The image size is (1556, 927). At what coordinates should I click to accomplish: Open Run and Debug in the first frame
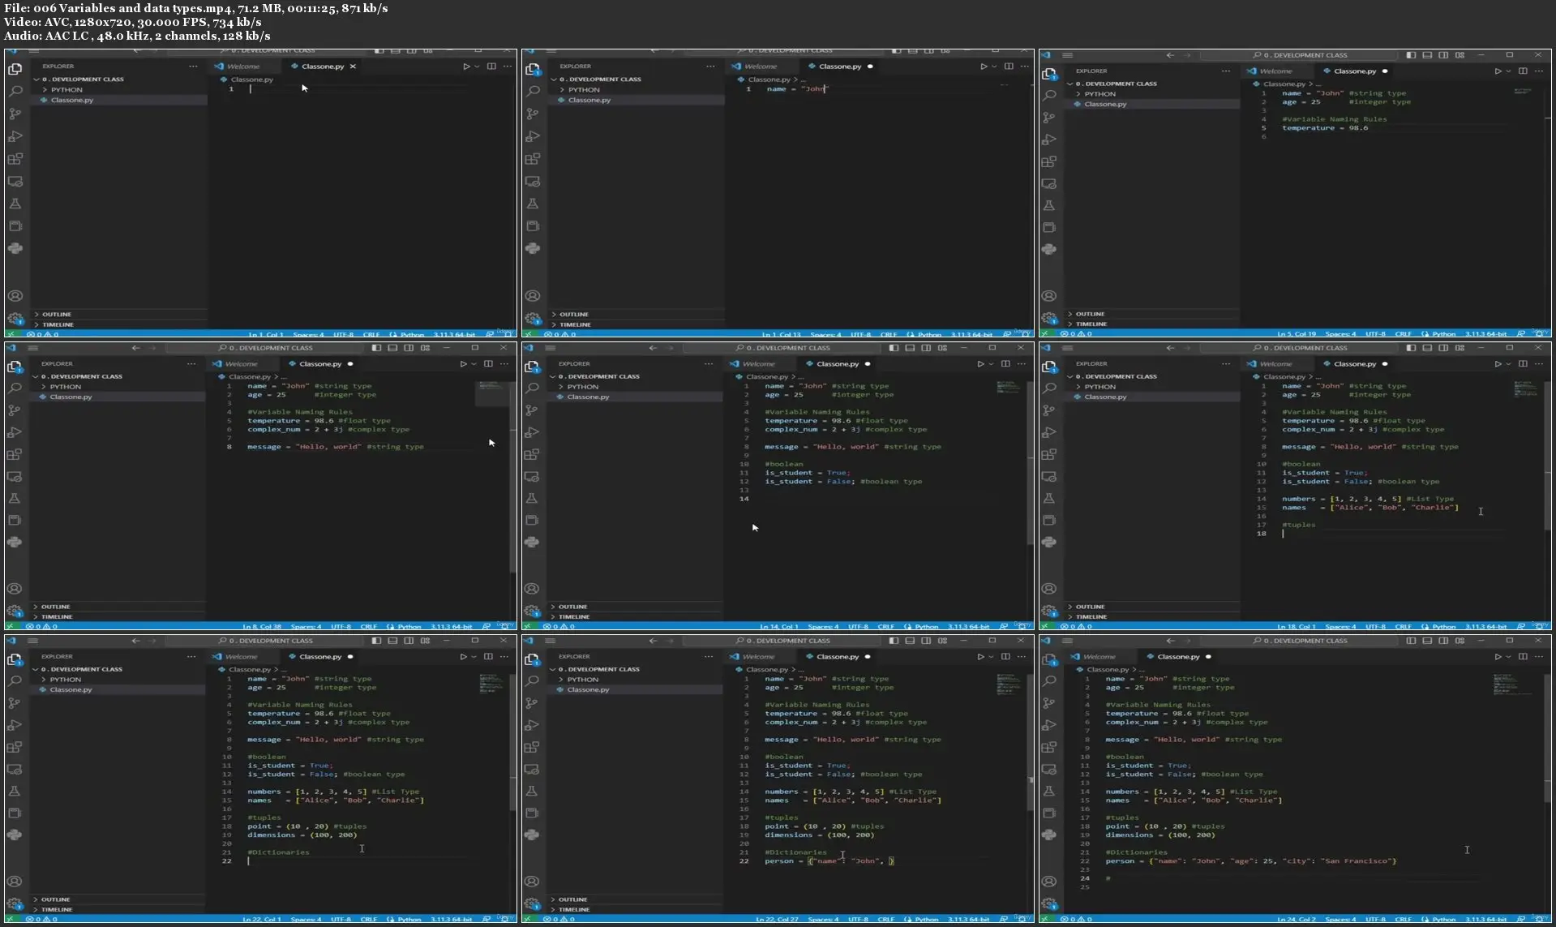pyautogui.click(x=15, y=136)
